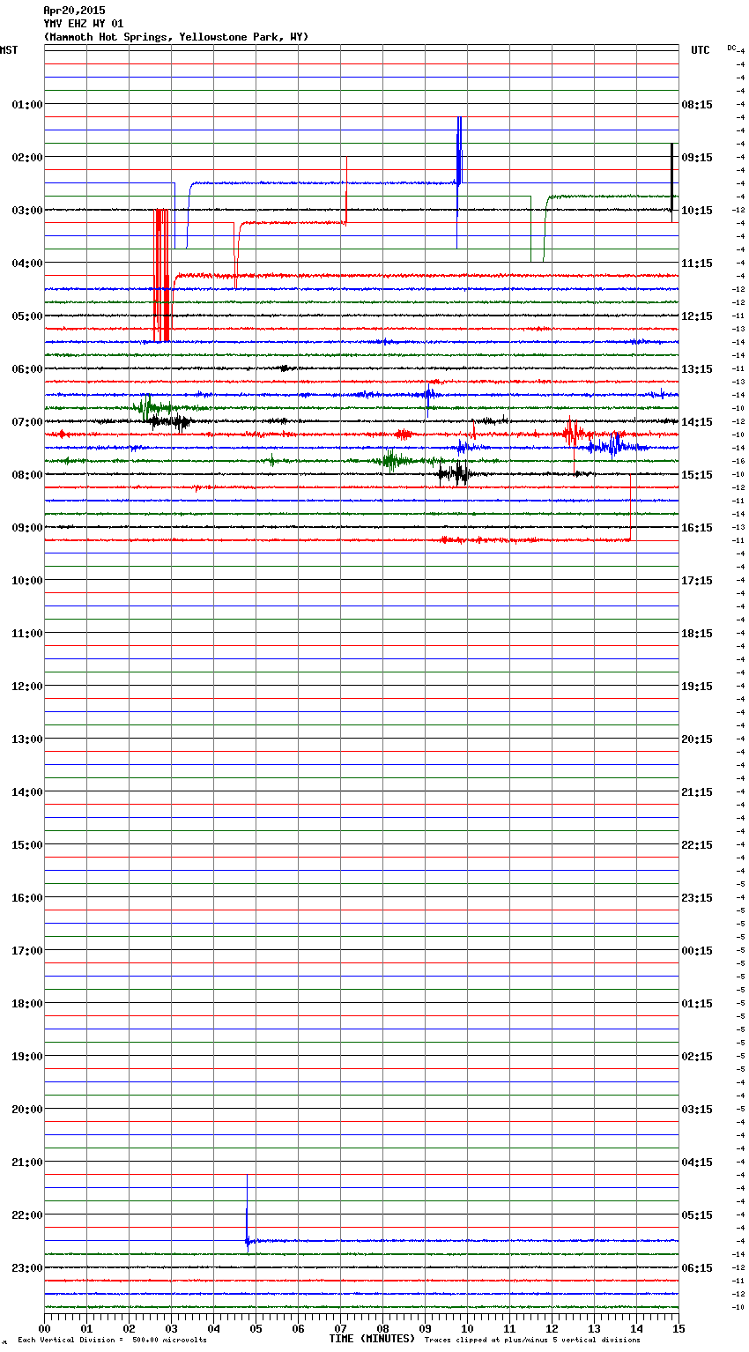Click the 23:15 UTC time label
The image size is (749, 1352).
tap(697, 897)
